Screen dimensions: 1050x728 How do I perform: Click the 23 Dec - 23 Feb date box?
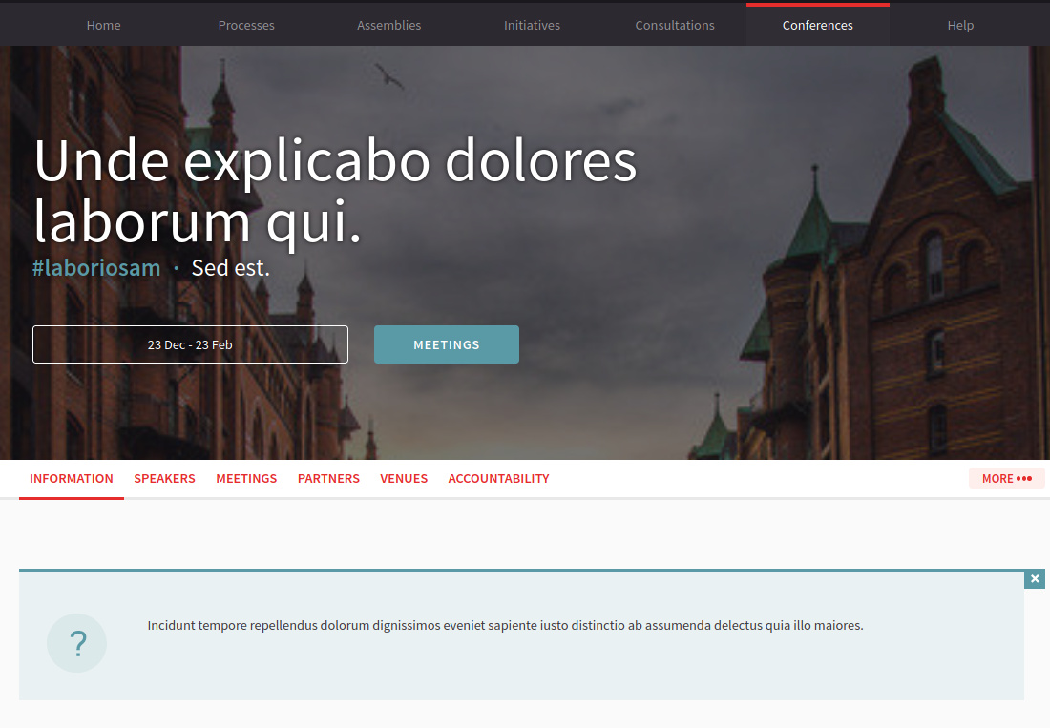pyautogui.click(x=190, y=344)
